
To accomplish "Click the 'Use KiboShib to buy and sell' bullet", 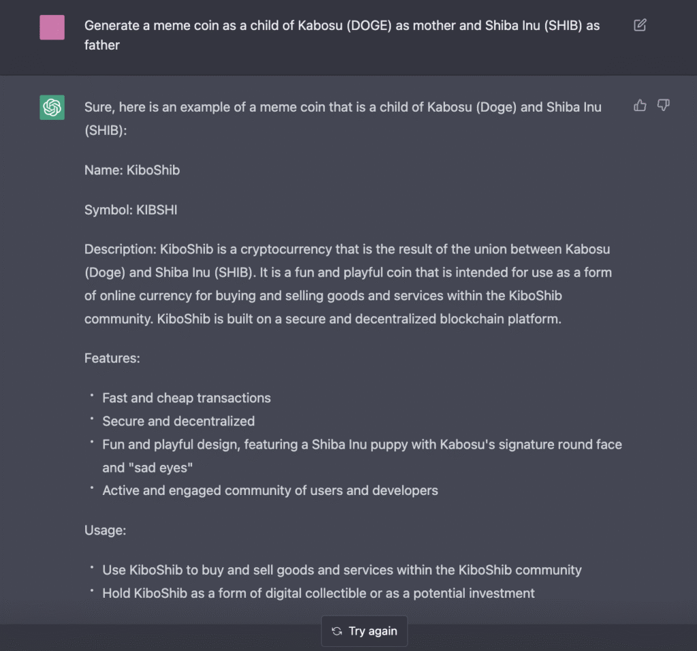I will [x=342, y=570].
